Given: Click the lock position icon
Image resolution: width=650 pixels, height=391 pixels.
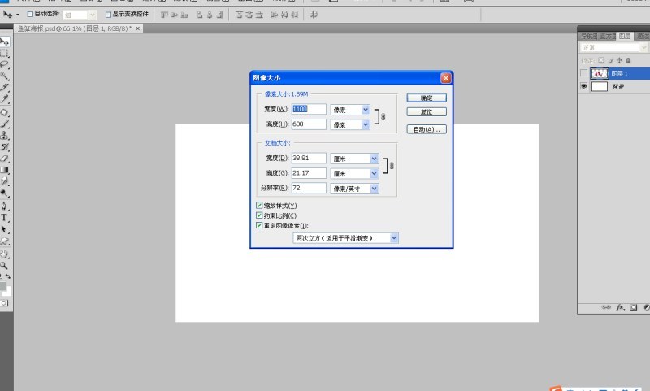Looking at the screenshot, I should (x=619, y=60).
